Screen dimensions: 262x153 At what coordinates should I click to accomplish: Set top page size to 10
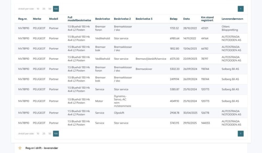click(x=38, y=9)
